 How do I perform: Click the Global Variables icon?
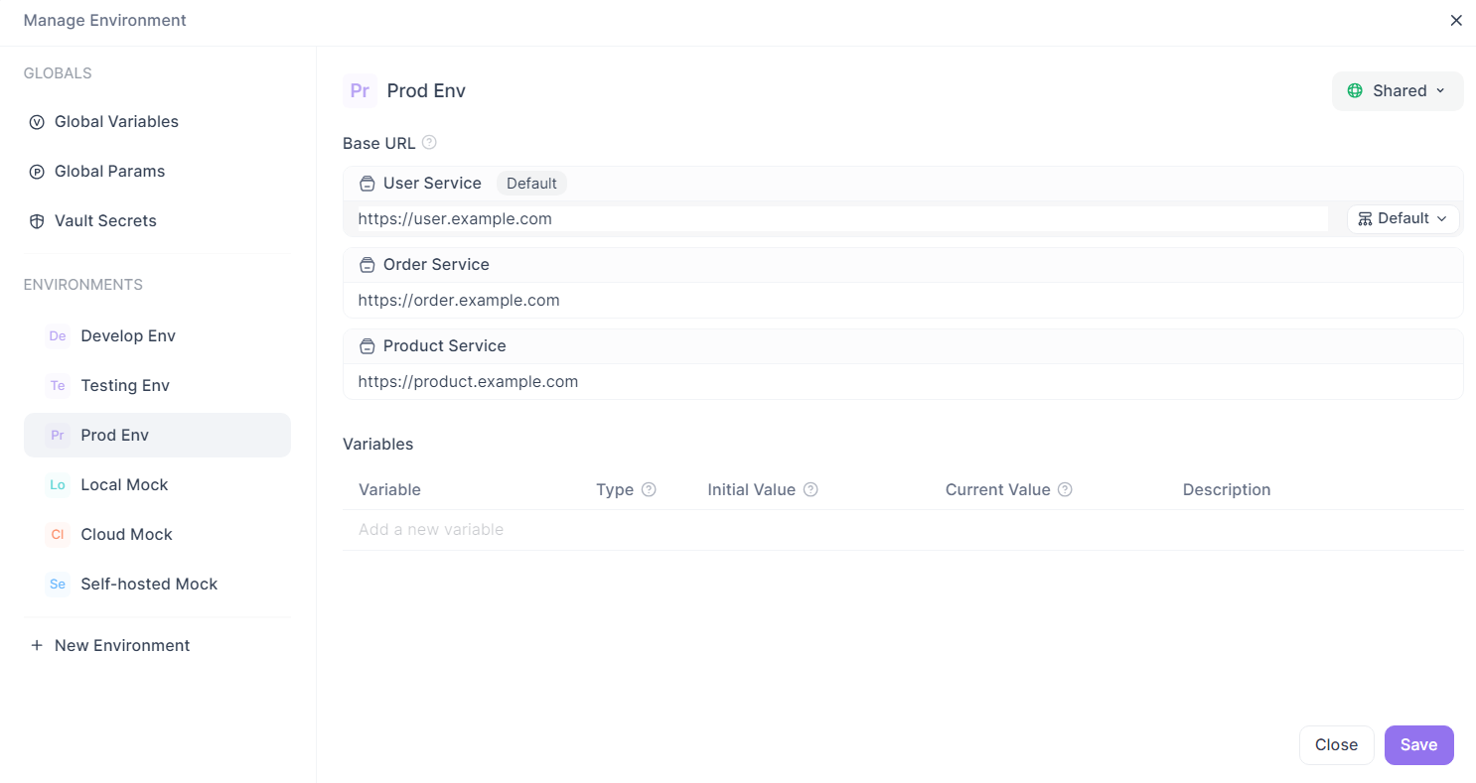click(x=37, y=122)
